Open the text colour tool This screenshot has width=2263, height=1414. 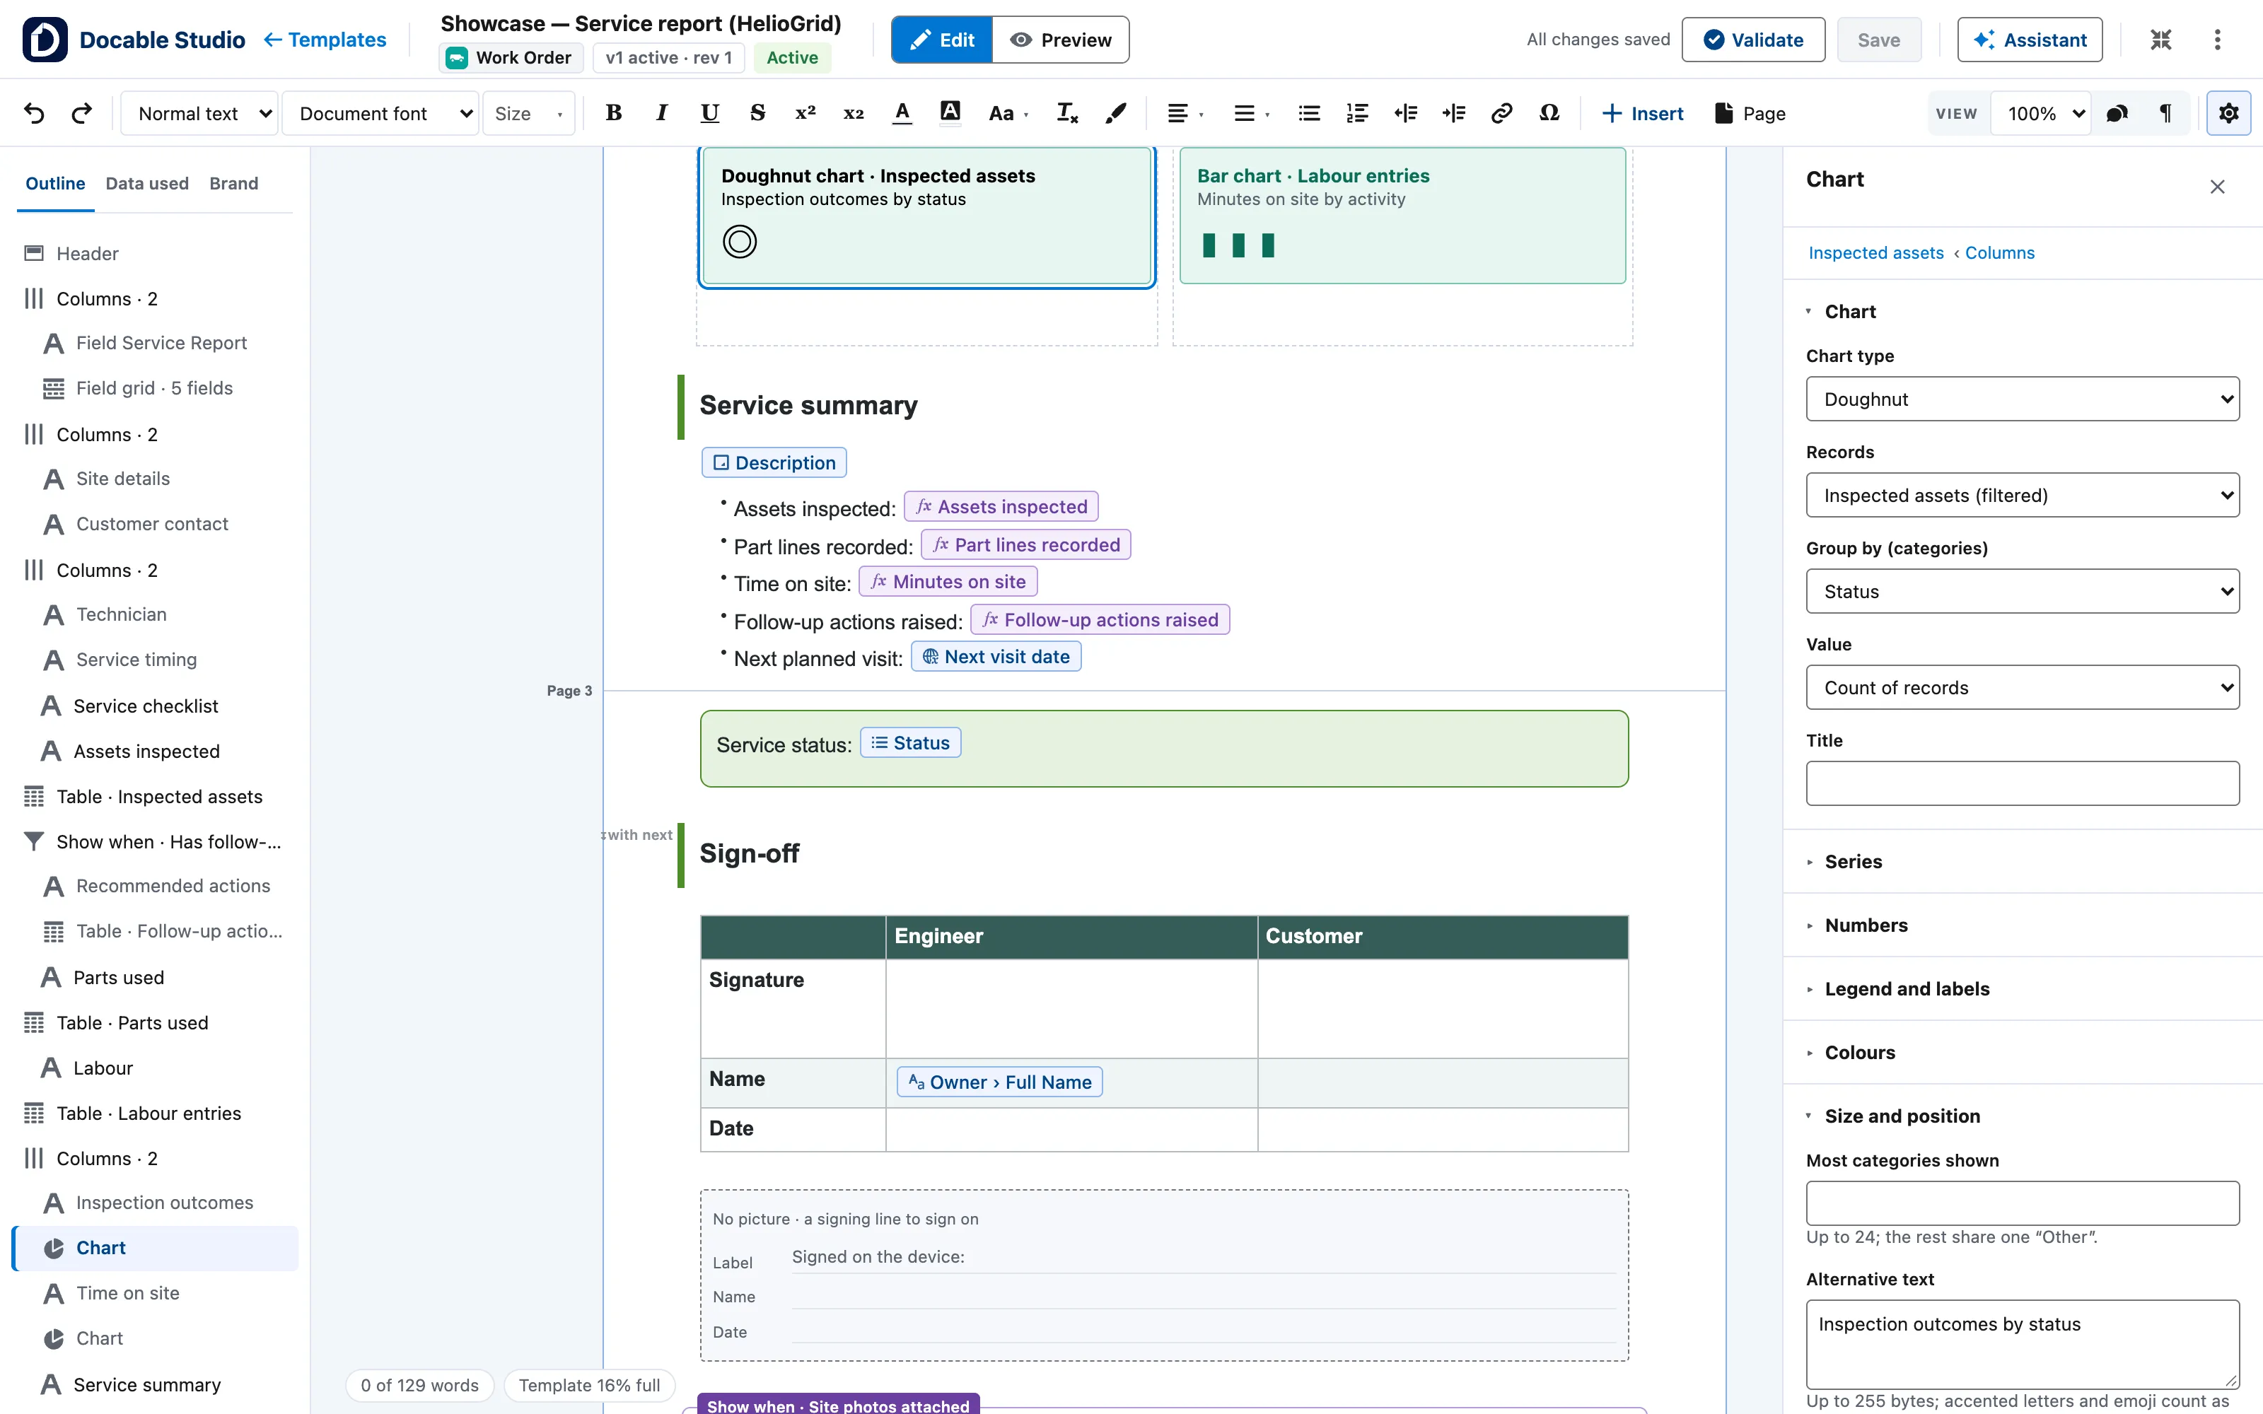coord(902,113)
